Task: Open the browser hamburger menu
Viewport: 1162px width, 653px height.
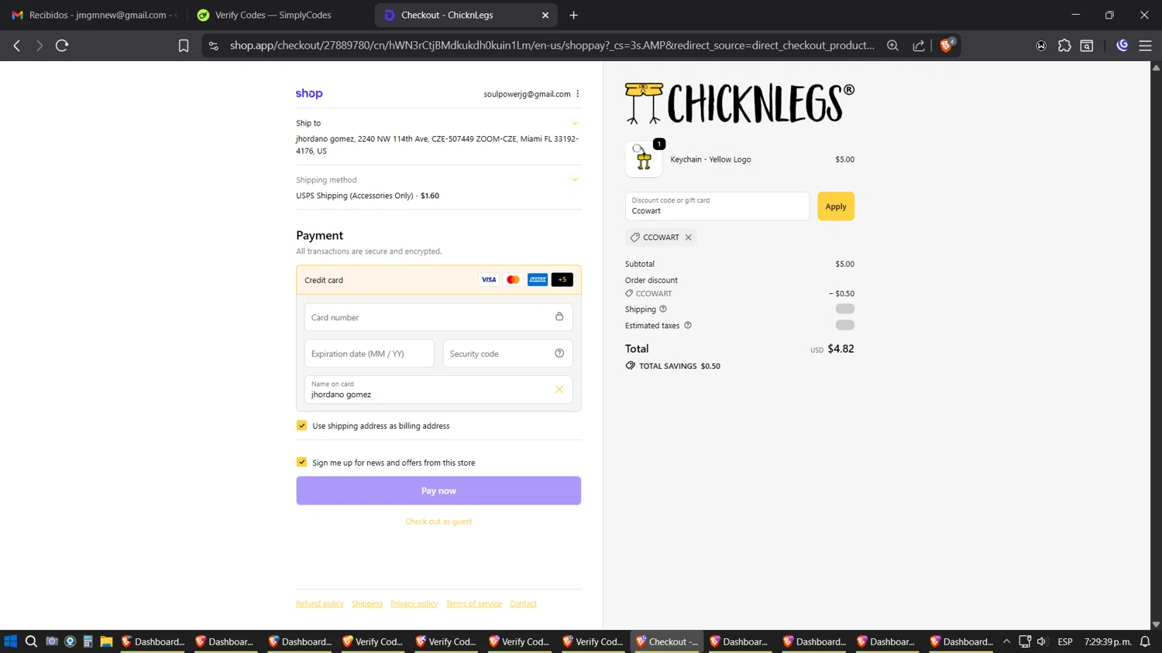Action: click(x=1145, y=46)
